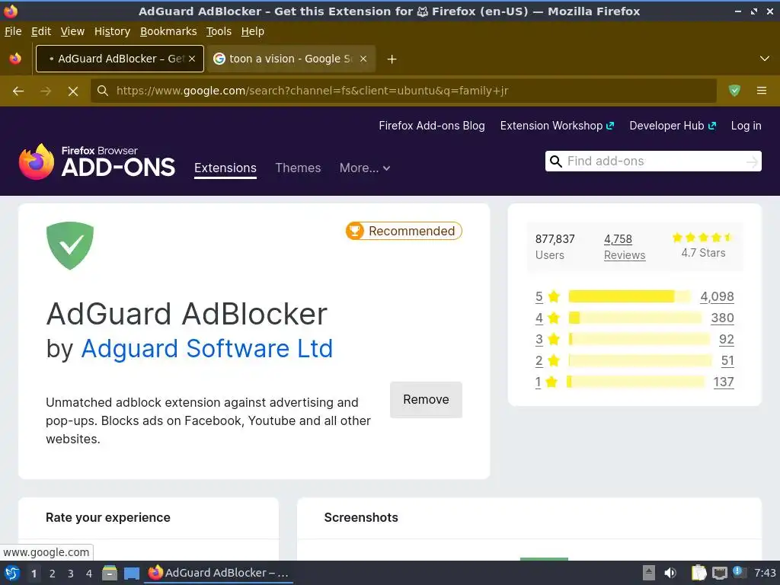Open the History menu
Image resolution: width=780 pixels, height=585 pixels.
pyautogui.click(x=112, y=31)
